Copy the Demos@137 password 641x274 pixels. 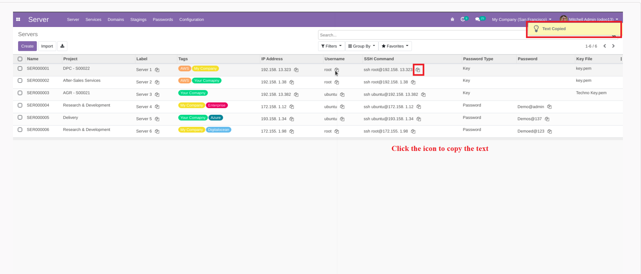click(547, 119)
